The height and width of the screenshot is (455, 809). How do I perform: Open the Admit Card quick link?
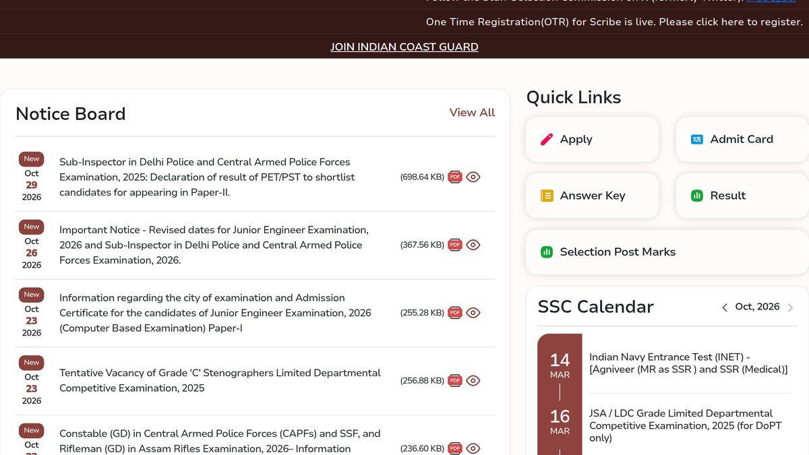pos(742,140)
